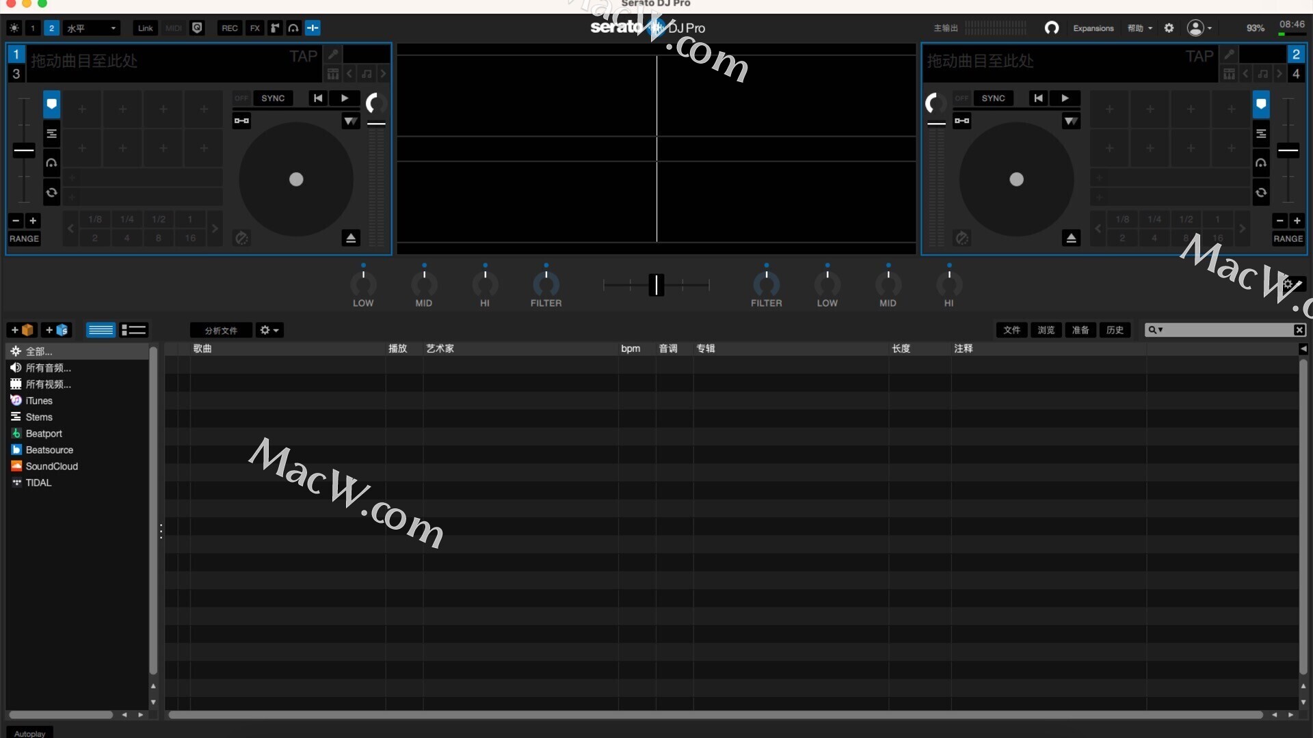
Task: Toggle left deck keylock icon
Action: (x=242, y=121)
